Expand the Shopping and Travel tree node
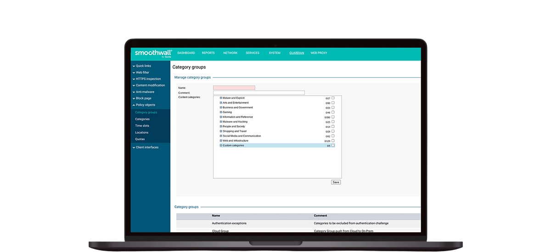Screen dimensions: 551x252 (x=221, y=131)
